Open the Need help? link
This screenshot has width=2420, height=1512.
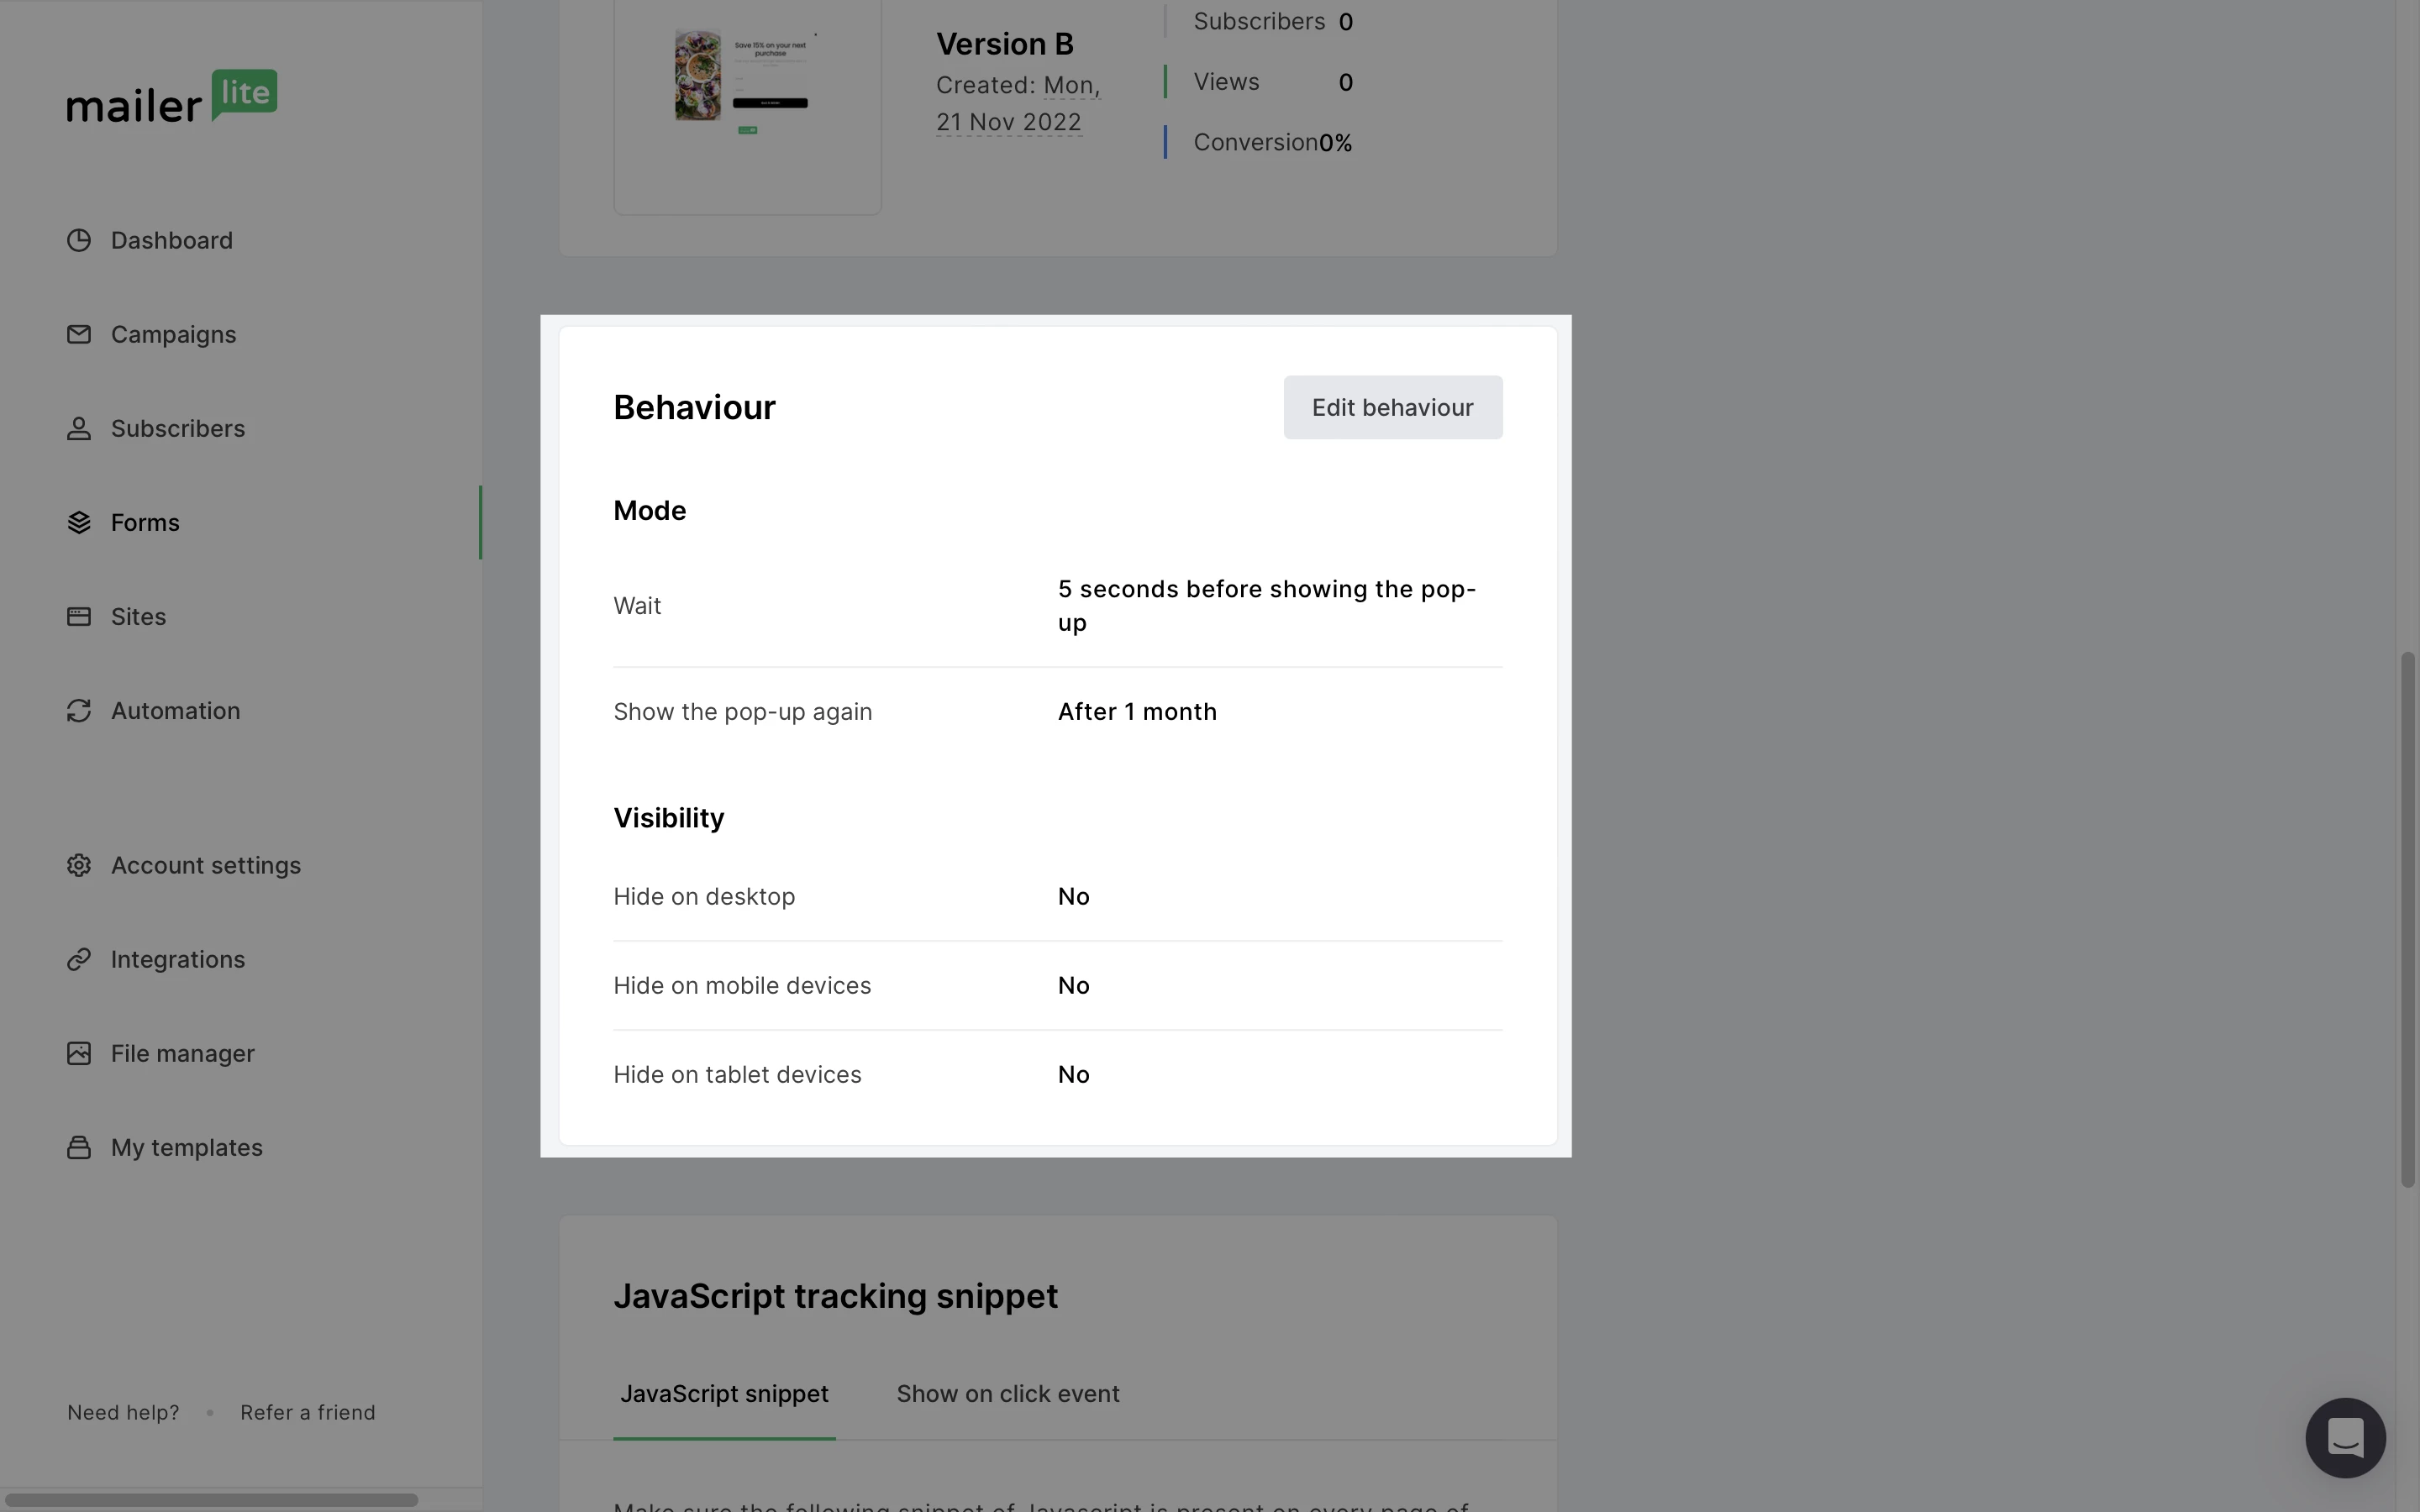pos(123,1412)
